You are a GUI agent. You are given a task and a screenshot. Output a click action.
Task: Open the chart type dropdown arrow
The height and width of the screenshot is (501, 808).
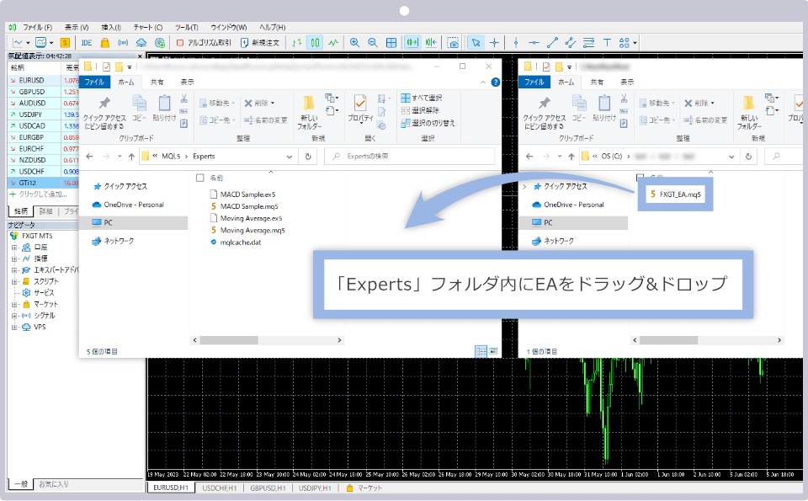pos(28,43)
